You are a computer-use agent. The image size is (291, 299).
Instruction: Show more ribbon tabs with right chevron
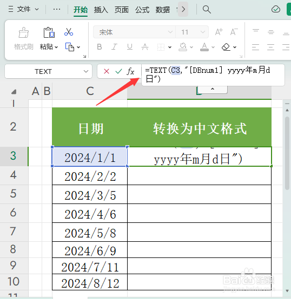pos(183,9)
